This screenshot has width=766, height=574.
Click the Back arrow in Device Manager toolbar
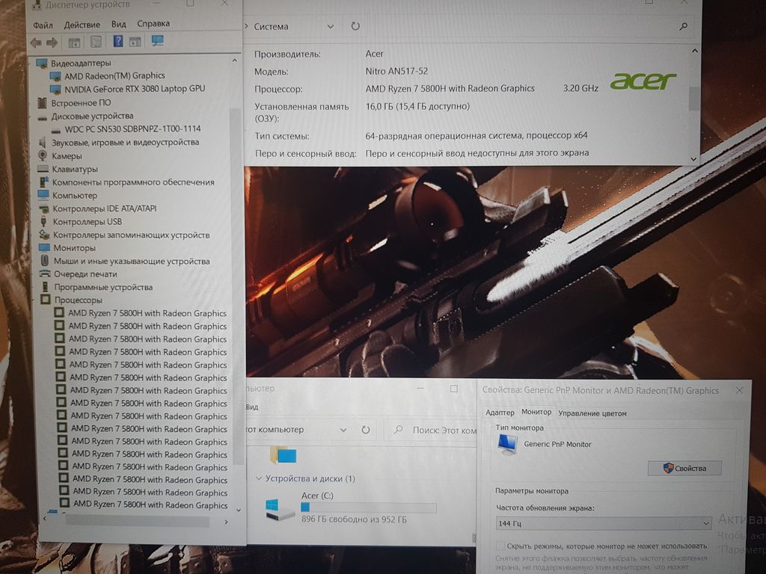[36, 43]
